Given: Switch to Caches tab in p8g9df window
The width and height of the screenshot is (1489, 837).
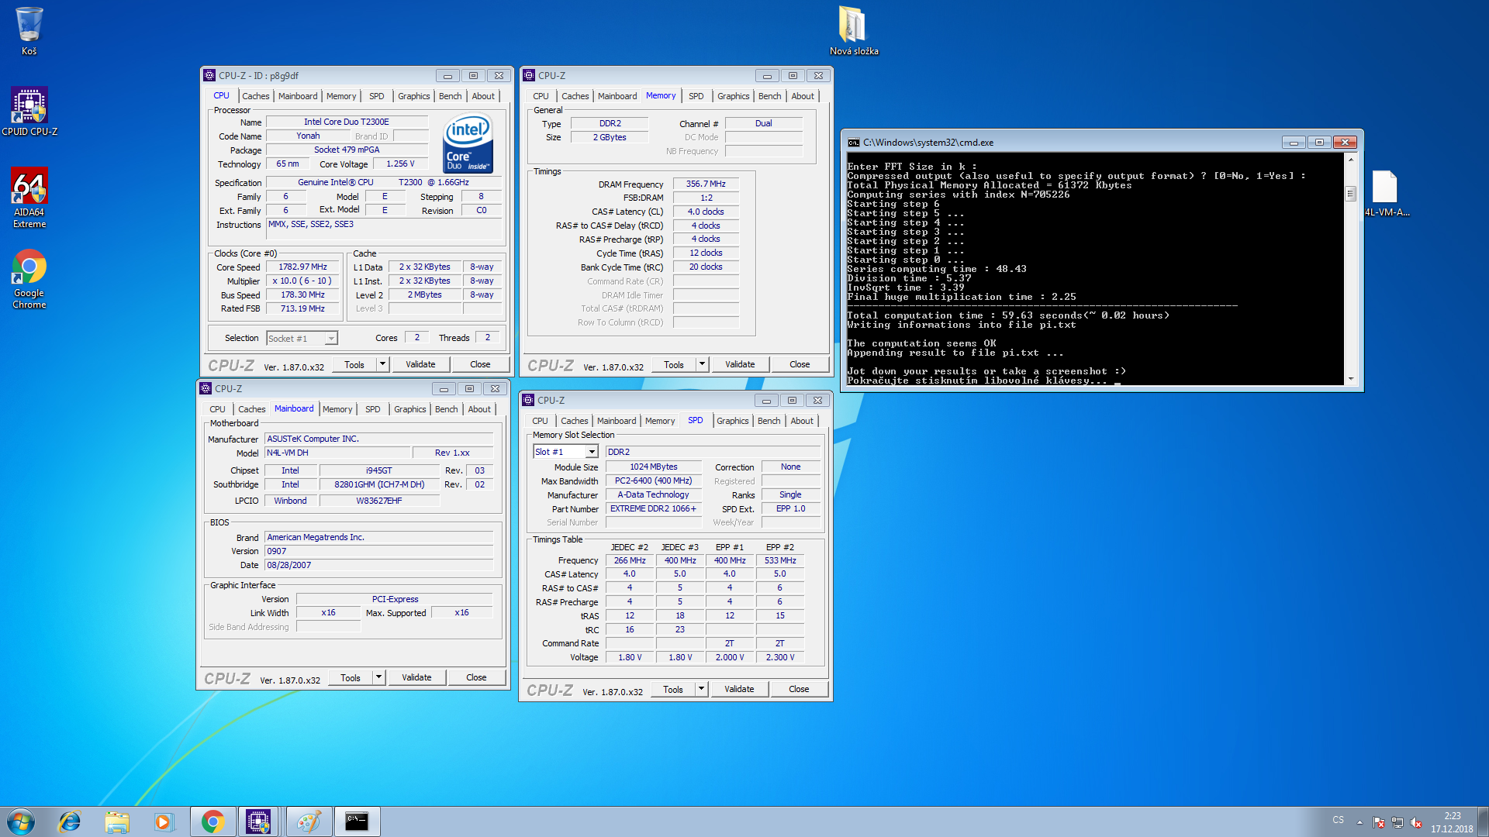Looking at the screenshot, I should [x=255, y=96].
